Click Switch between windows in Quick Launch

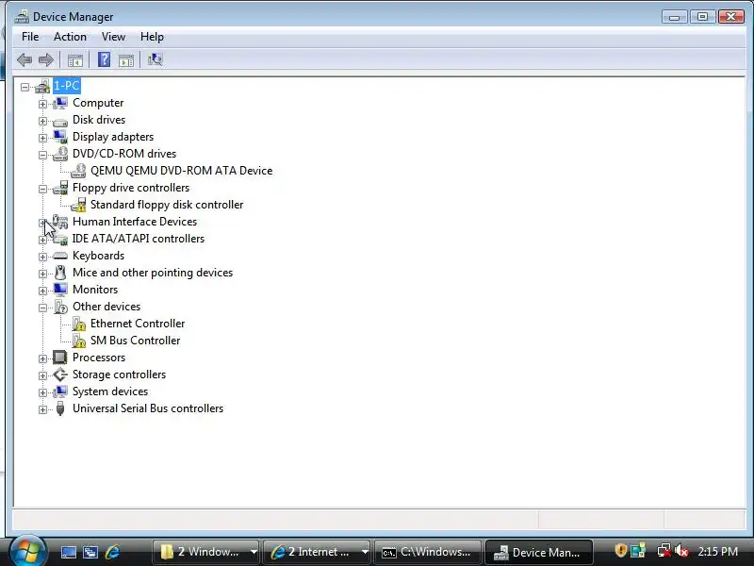[90, 552]
